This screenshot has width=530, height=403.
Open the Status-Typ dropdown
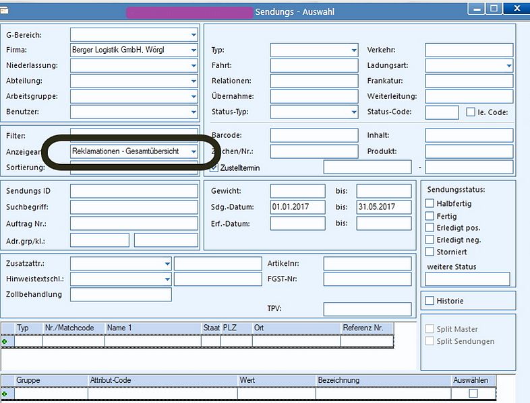(x=354, y=112)
